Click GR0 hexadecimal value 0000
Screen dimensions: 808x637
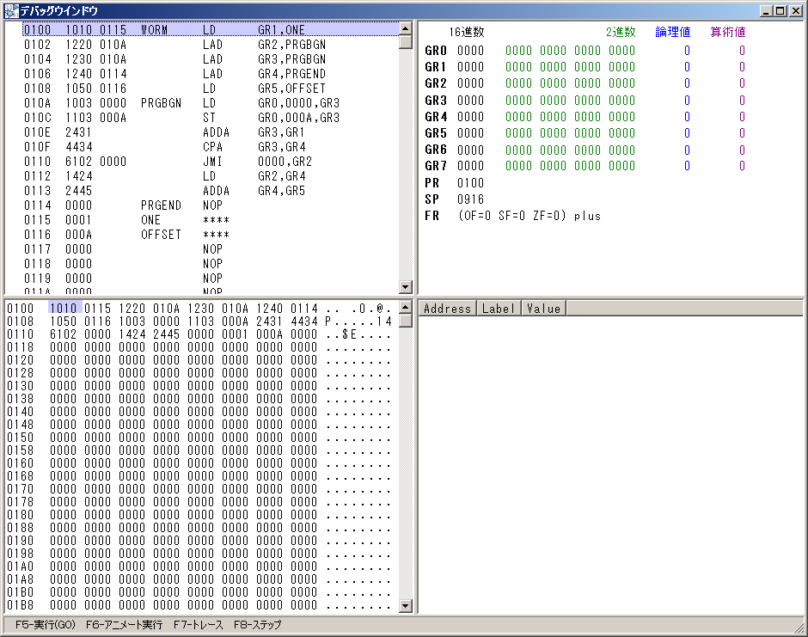pyautogui.click(x=470, y=51)
